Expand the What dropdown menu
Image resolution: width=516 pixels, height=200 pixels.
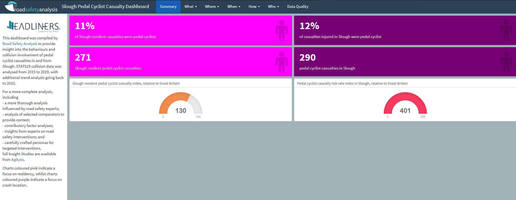191,6
